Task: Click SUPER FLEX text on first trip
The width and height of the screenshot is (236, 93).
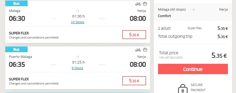Action: (x=19, y=33)
